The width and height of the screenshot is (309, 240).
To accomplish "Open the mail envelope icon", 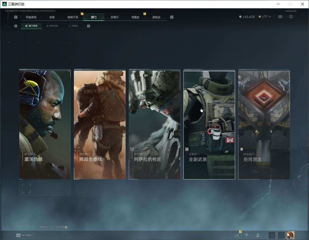I will click(280, 17).
